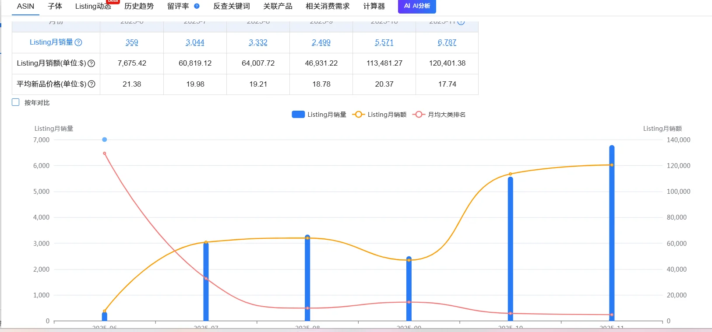Open monthly sales value 359

point(132,42)
